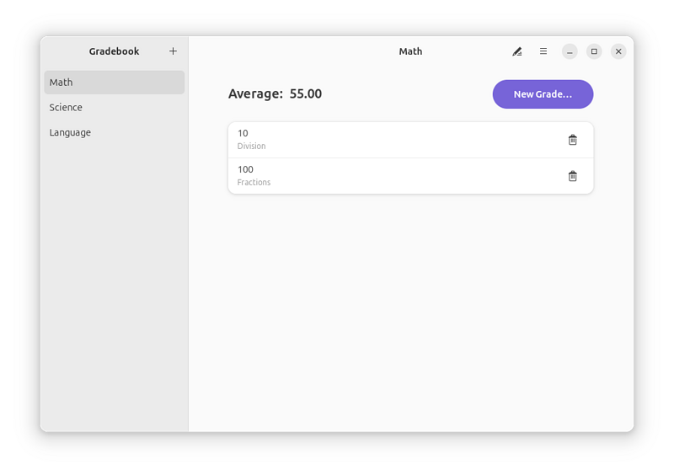Open the Language subject
The image size is (674, 475).
coord(70,133)
